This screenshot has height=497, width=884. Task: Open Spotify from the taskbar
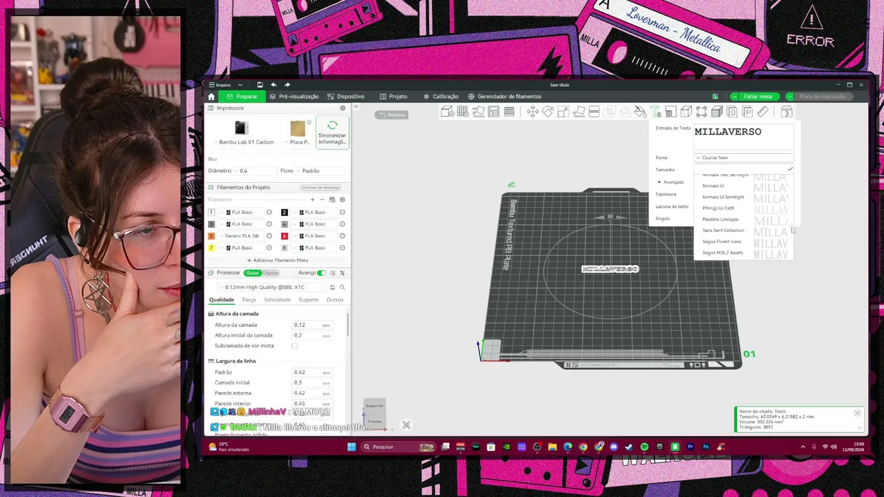pyautogui.click(x=644, y=447)
